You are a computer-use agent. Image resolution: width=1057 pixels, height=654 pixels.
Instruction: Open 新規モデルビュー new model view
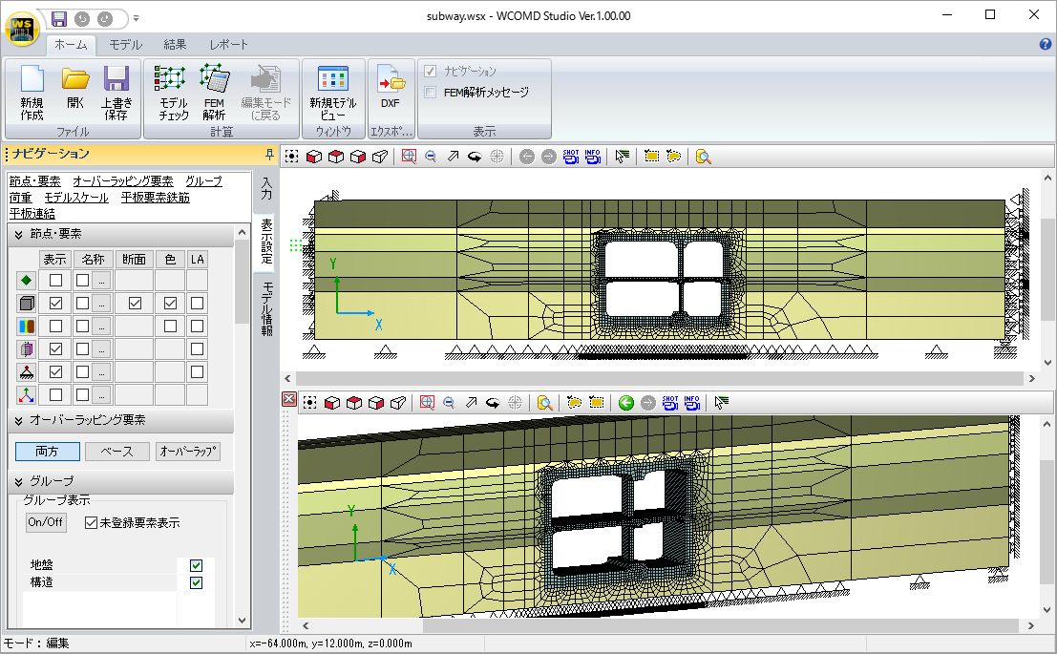332,93
